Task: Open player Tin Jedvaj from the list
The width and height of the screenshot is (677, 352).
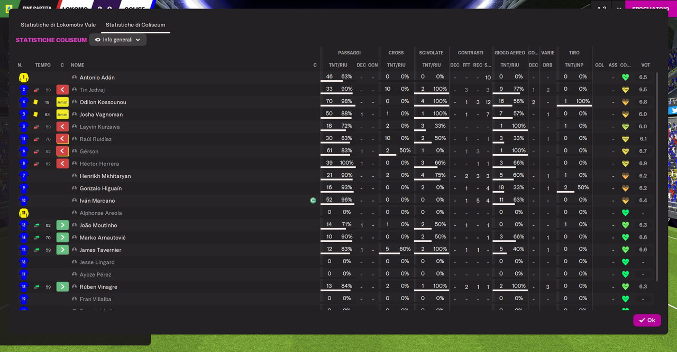Action: tap(92, 90)
